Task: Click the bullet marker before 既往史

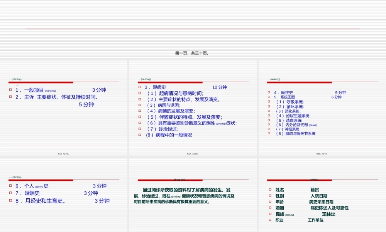Action: (269, 92)
